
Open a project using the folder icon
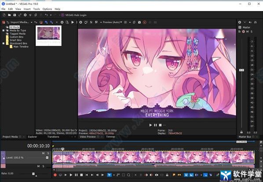click(x=9, y=15)
